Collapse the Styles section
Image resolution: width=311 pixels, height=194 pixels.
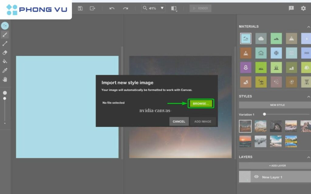pyautogui.click(x=309, y=96)
